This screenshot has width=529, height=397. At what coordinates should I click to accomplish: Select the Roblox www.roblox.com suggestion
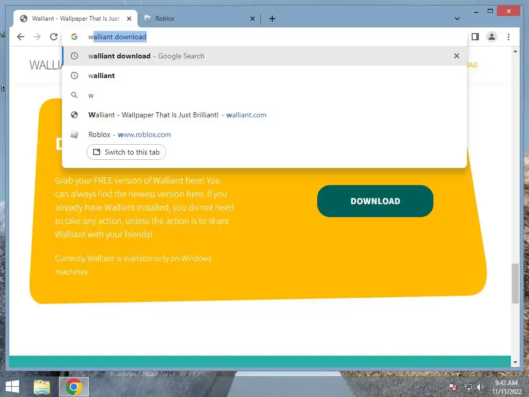(x=265, y=134)
